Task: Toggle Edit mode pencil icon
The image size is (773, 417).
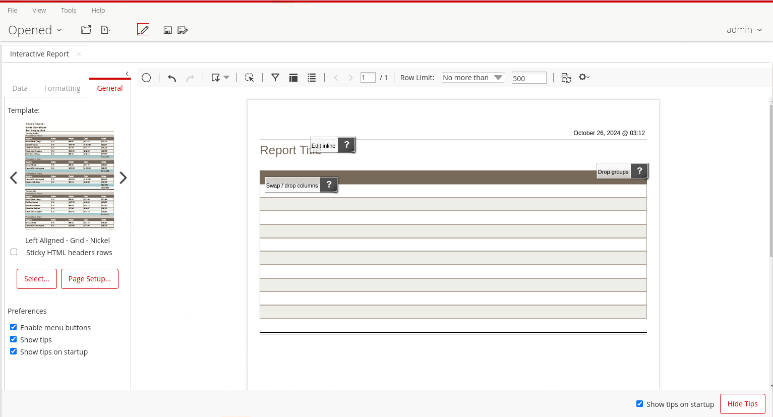Action: coord(143,30)
